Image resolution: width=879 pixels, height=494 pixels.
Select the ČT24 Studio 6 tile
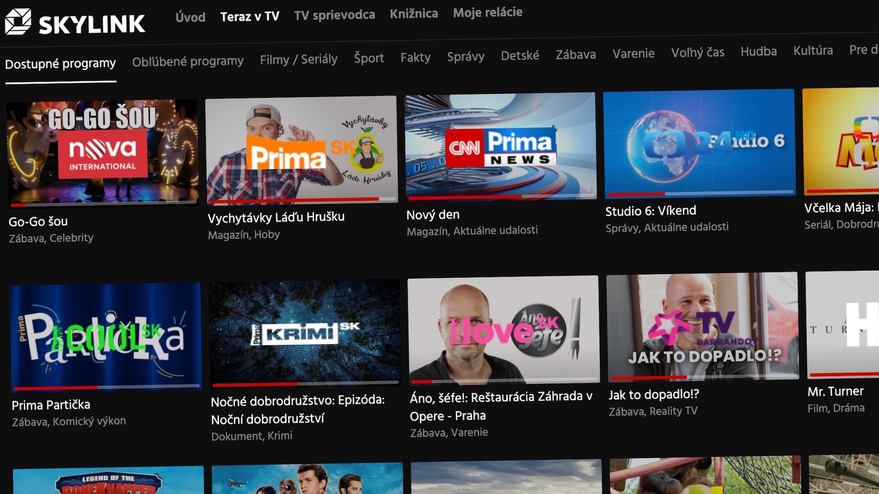[x=699, y=143]
